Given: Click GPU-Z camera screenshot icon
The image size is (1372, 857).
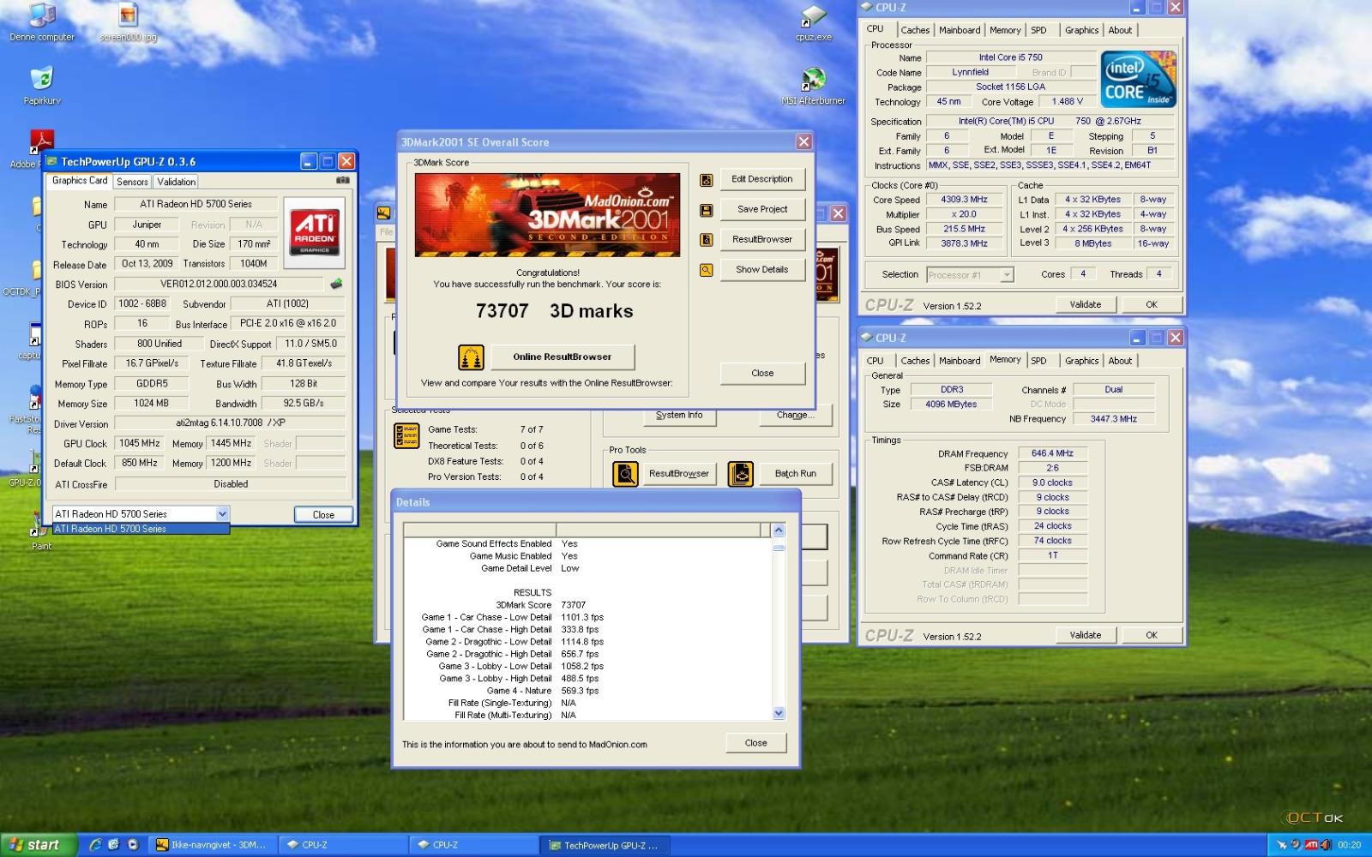Looking at the screenshot, I should pos(342,181).
